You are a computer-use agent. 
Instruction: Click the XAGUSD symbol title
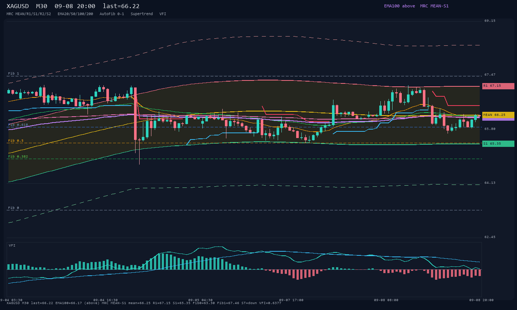point(18,6)
